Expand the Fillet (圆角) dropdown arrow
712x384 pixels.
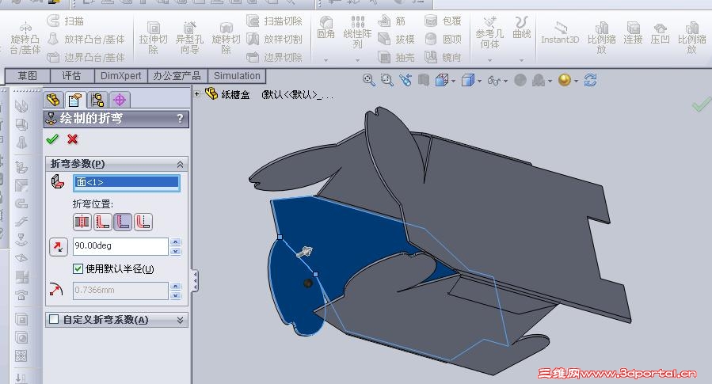[x=326, y=60]
